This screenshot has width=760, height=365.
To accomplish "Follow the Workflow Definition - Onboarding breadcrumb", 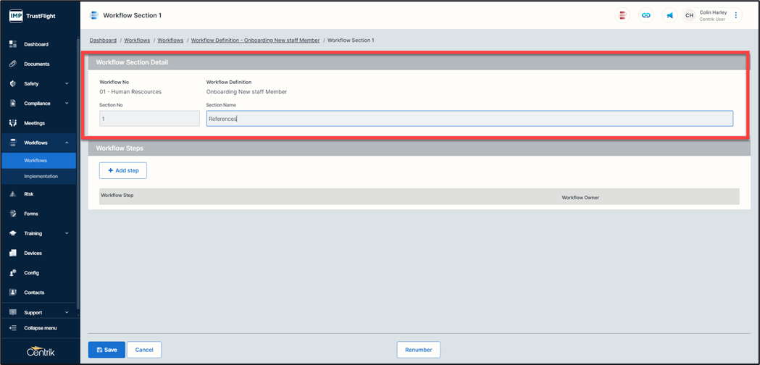I will coord(256,41).
